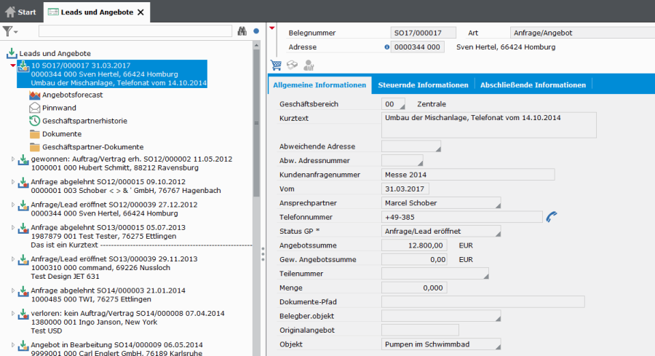Click the blue dot indicator next to search
The height and width of the screenshot is (356, 655).
click(256, 31)
